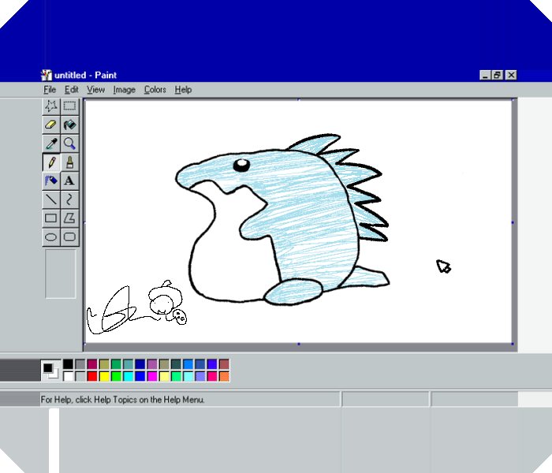This screenshot has height=473, width=552.
Task: Pick the lime green palette swatch
Action: point(116,376)
